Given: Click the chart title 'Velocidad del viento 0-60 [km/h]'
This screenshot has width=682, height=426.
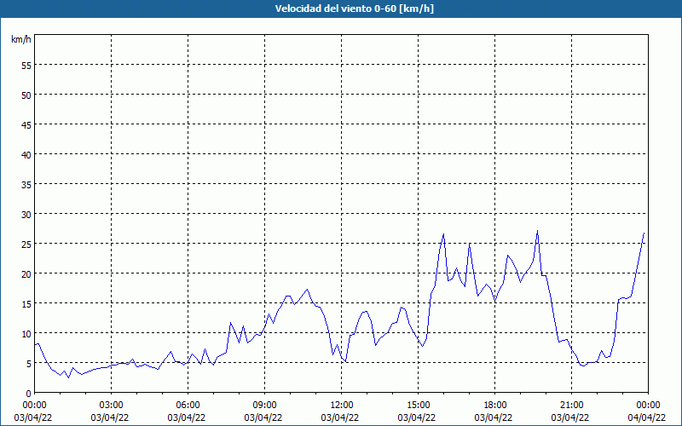Looking at the screenshot, I should point(355,9).
